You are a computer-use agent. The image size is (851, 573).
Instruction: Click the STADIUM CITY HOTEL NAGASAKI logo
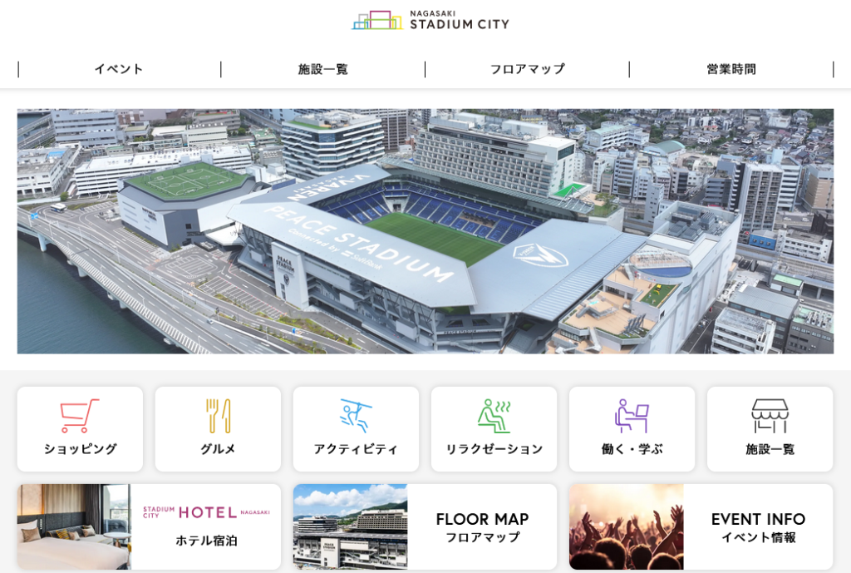pyautogui.click(x=206, y=512)
